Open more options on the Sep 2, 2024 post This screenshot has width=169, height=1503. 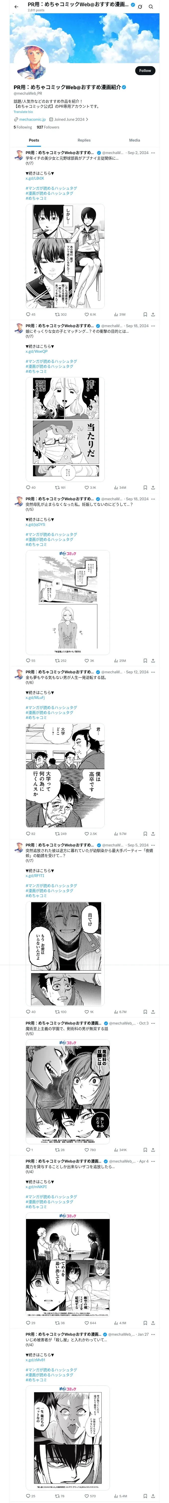153,153
